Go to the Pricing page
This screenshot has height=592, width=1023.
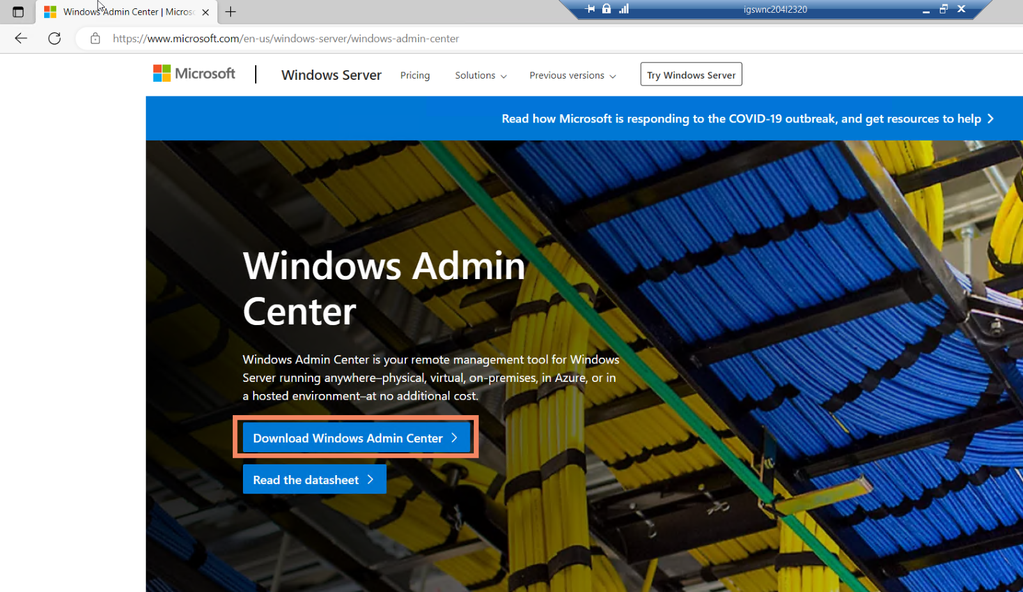coord(415,75)
